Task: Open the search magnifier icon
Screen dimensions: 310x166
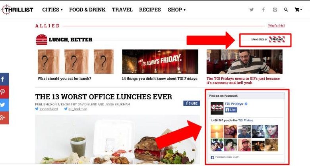Action: (286, 10)
